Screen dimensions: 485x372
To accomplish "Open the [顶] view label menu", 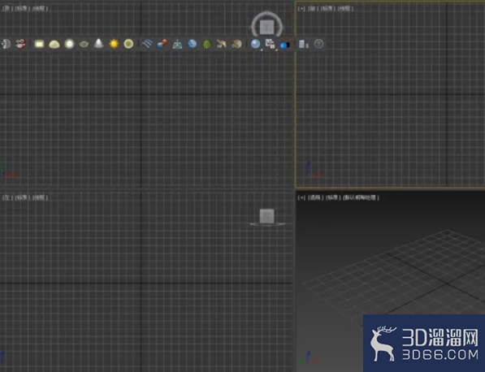I will (6, 8).
